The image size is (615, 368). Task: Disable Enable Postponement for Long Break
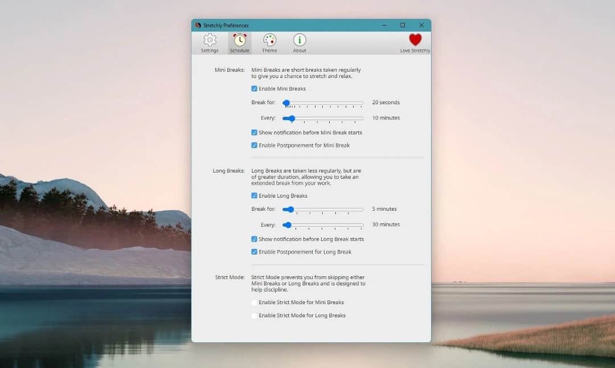coord(255,252)
